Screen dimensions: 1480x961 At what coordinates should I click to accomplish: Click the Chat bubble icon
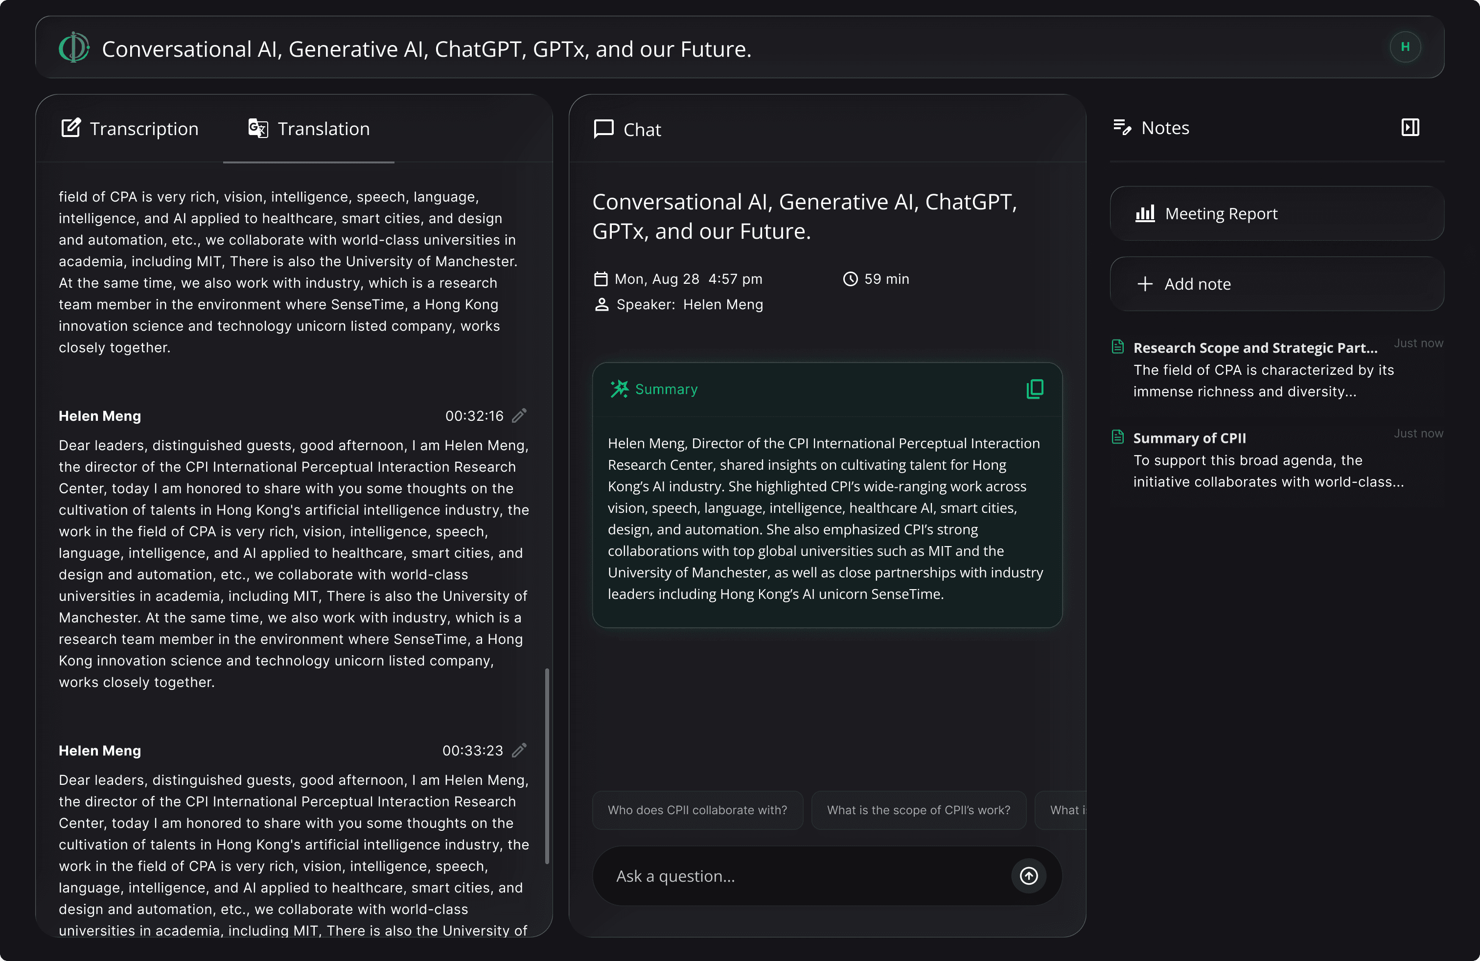tap(603, 129)
